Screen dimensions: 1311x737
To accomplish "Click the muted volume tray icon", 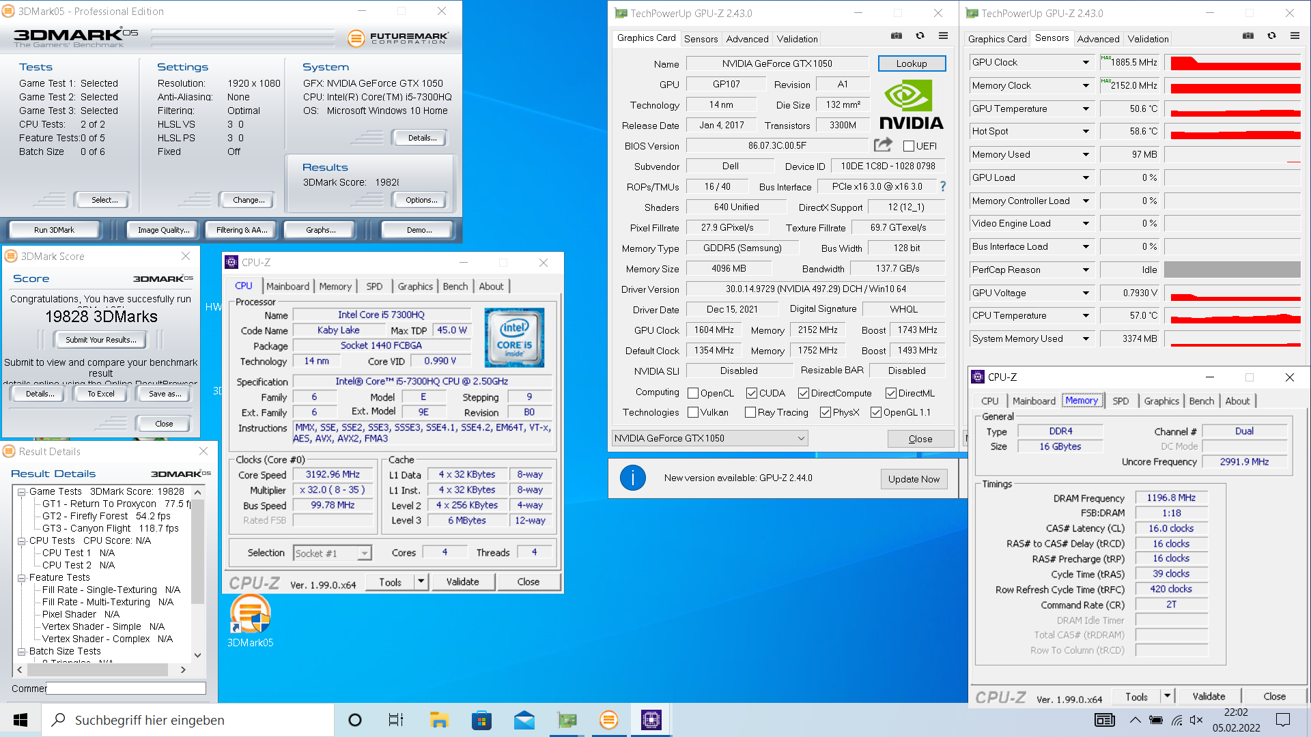I will tap(1196, 720).
